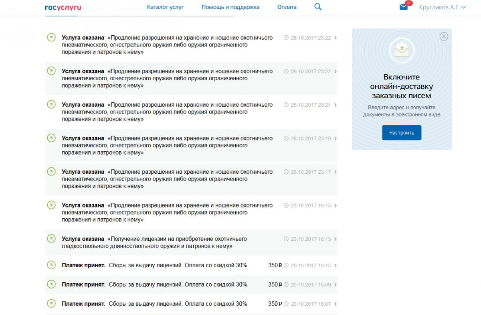Image resolution: width=481 pixels, height=315 pixels.
Task: Expand the 26.10.2017 23:21 entry chevron
Action: coord(335,105)
